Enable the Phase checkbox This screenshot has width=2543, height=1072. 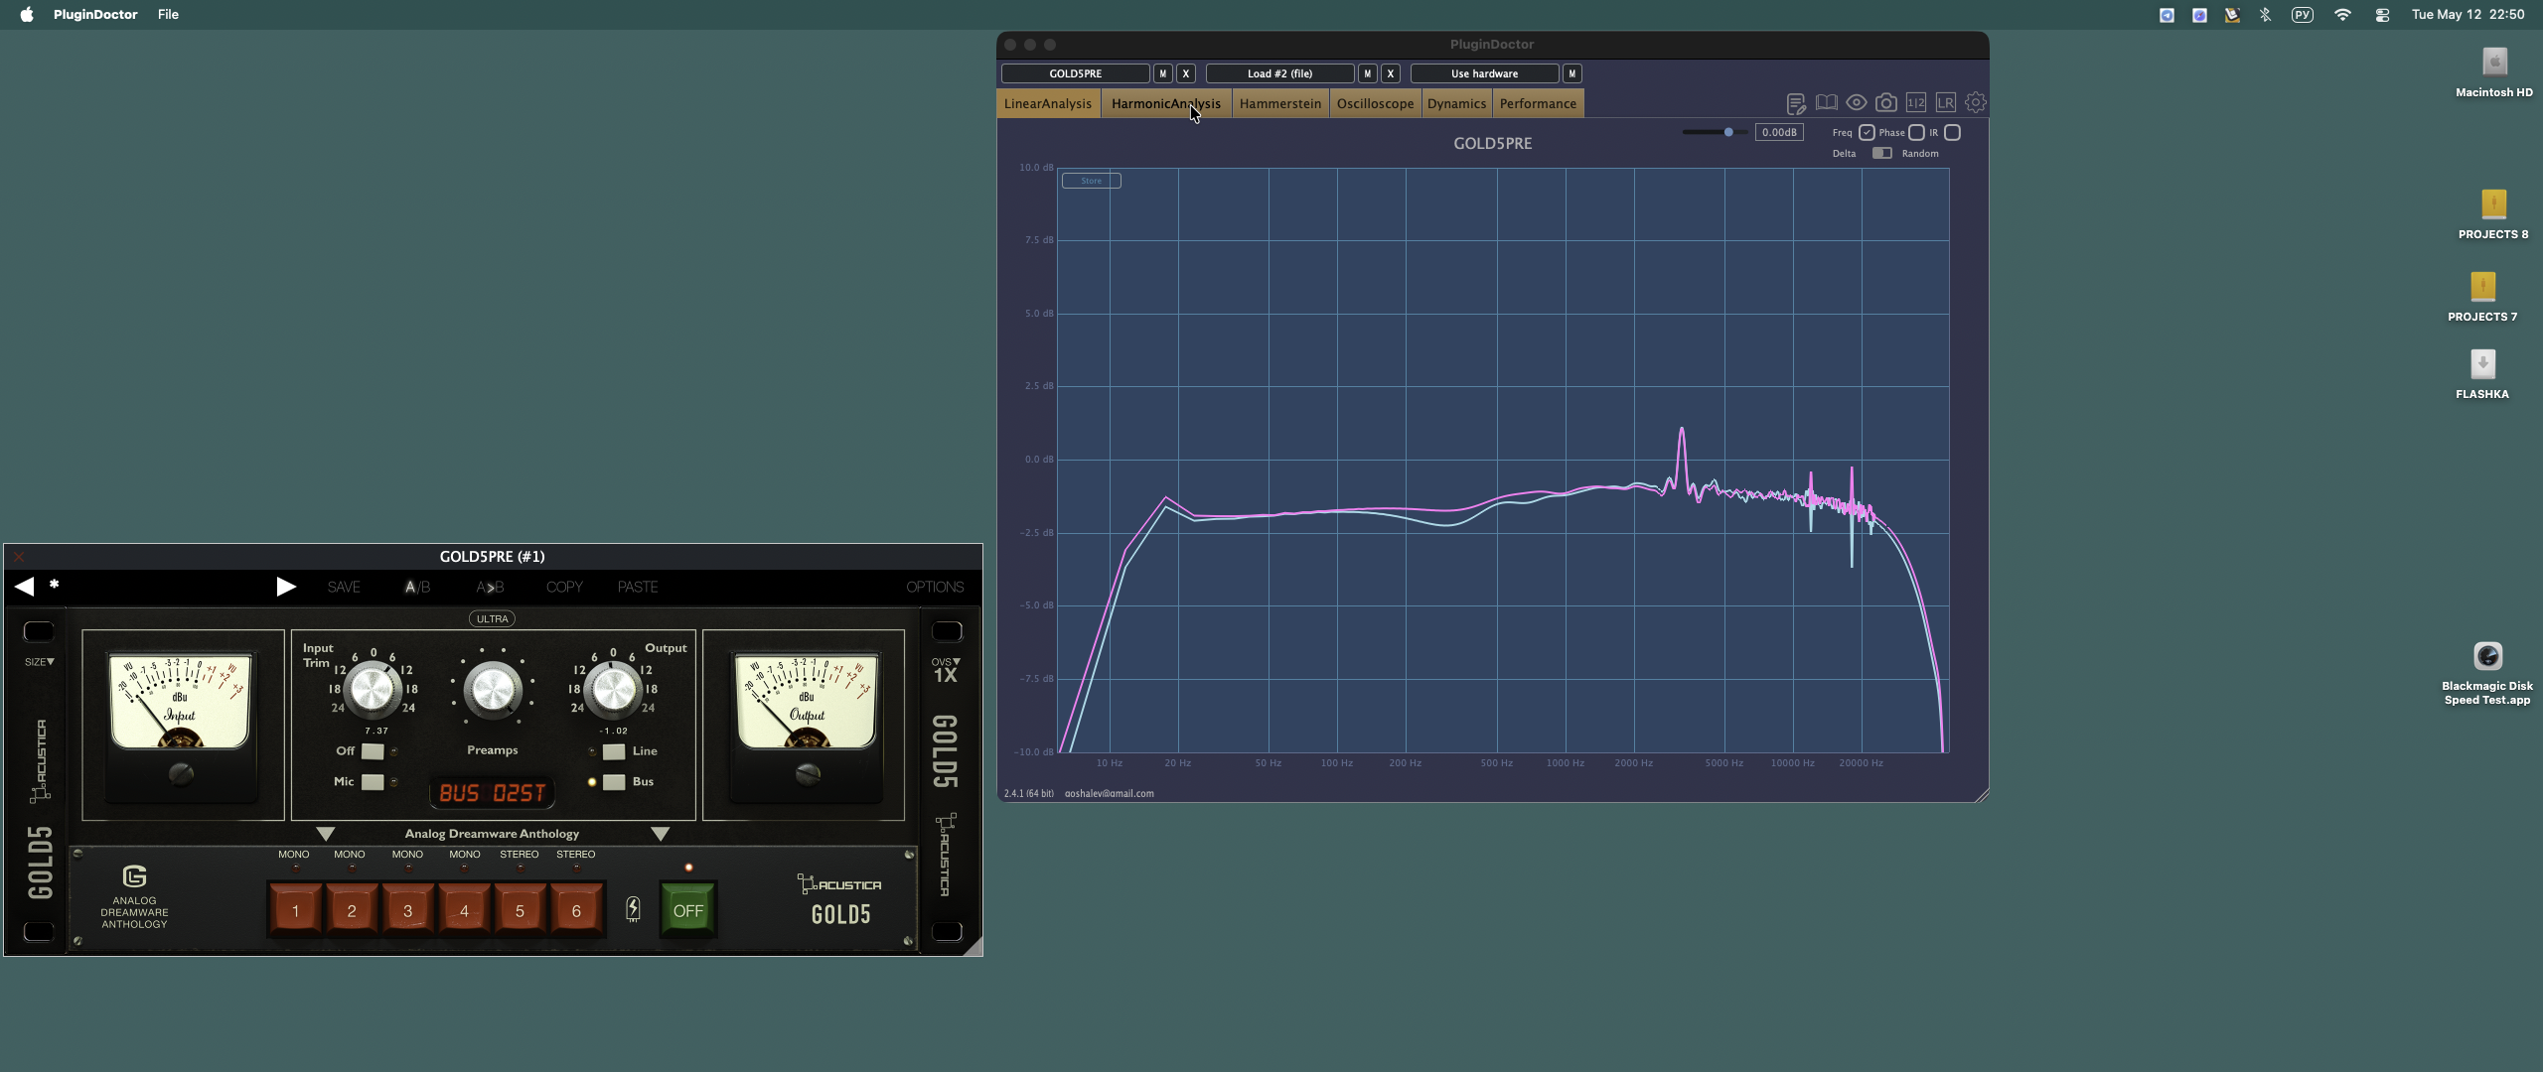1916,132
